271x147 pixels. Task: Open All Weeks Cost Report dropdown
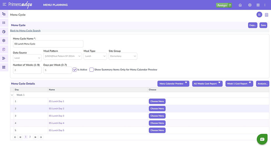(x=207, y=84)
